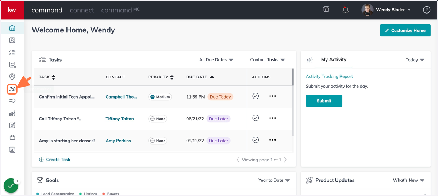Go to next tasks page arrow
438x196 pixels.
point(285,160)
